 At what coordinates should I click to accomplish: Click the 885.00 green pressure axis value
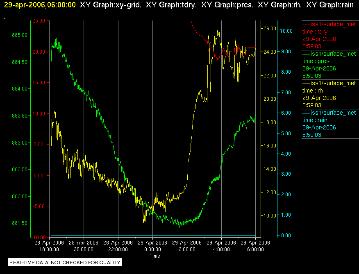(20, 35)
